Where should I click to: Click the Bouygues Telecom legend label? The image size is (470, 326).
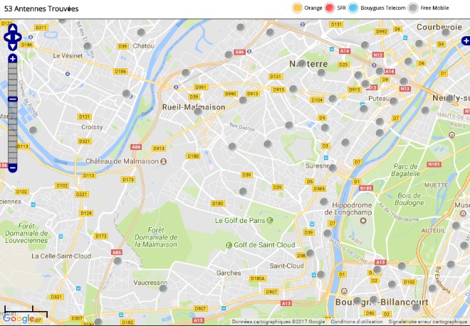(383, 8)
